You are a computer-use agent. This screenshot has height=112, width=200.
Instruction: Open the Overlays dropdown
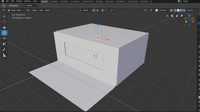click(x=164, y=10)
